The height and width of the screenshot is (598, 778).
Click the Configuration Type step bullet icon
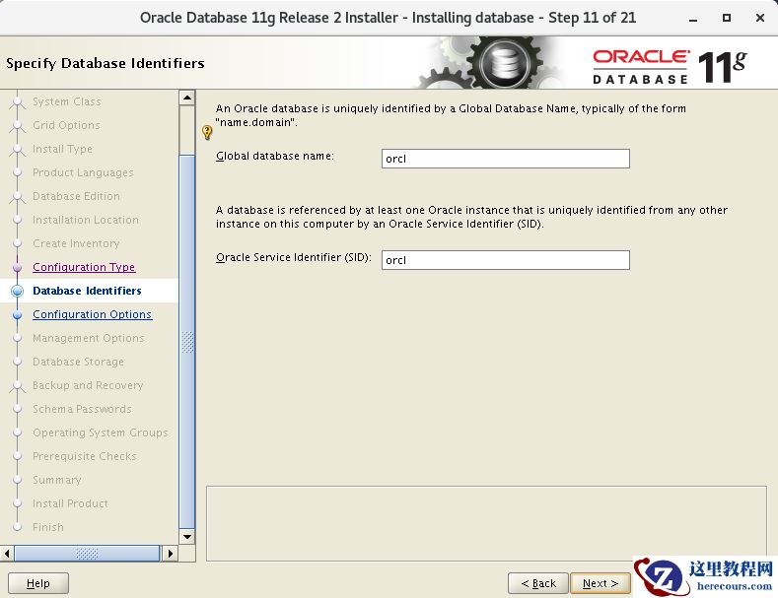tap(18, 267)
